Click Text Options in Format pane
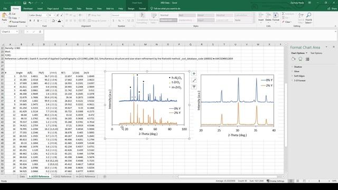 tap(316, 53)
